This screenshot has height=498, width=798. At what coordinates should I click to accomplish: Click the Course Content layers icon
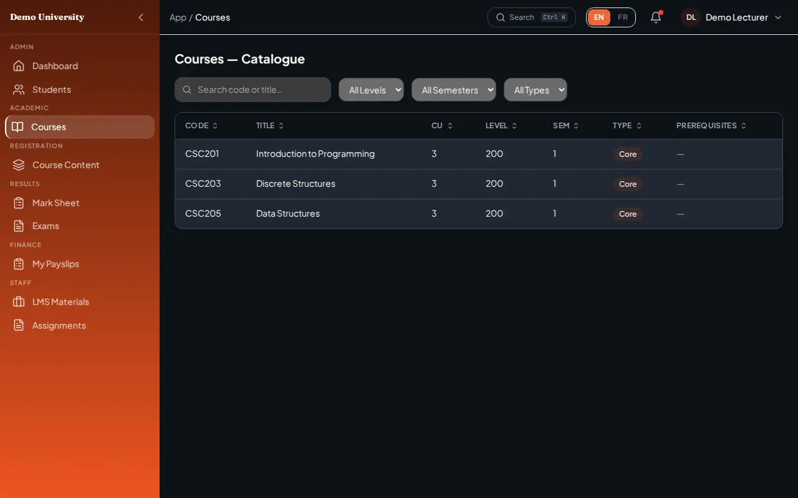(19, 165)
